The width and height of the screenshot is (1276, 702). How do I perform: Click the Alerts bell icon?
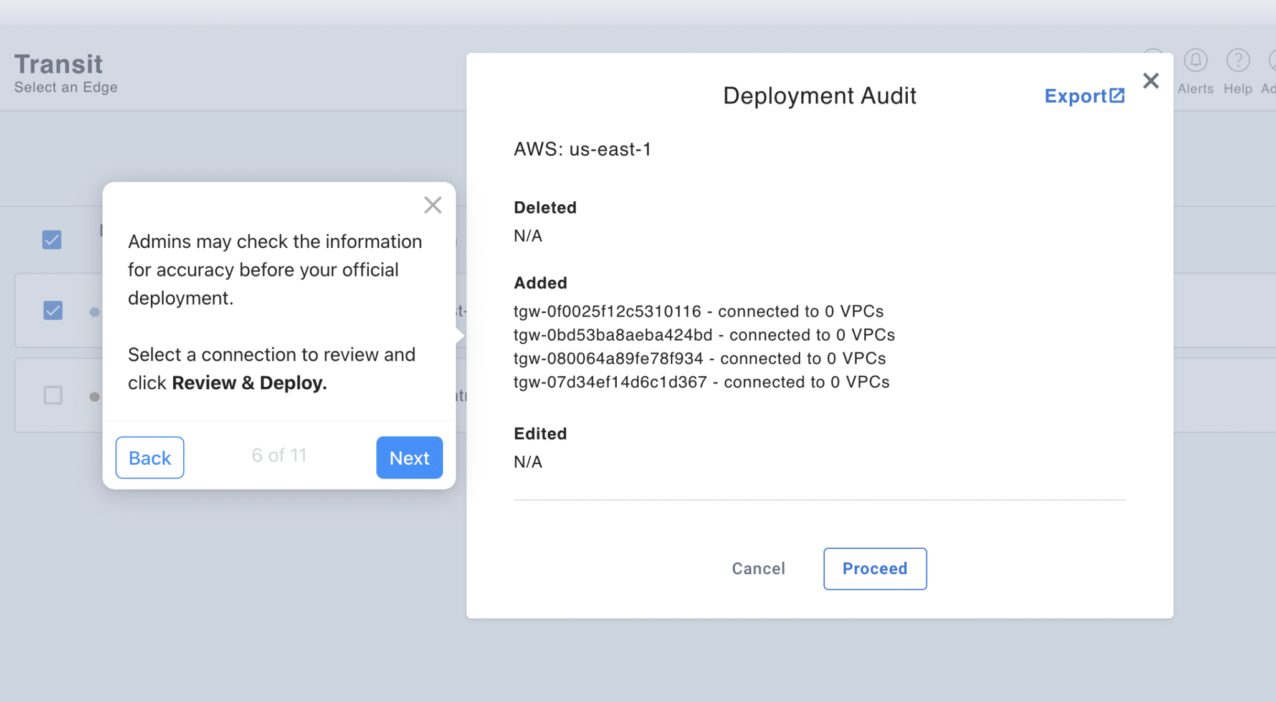pos(1195,61)
